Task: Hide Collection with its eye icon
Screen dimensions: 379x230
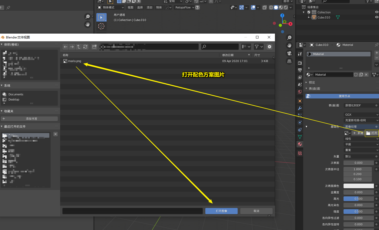Action: pyautogui.click(x=377, y=12)
